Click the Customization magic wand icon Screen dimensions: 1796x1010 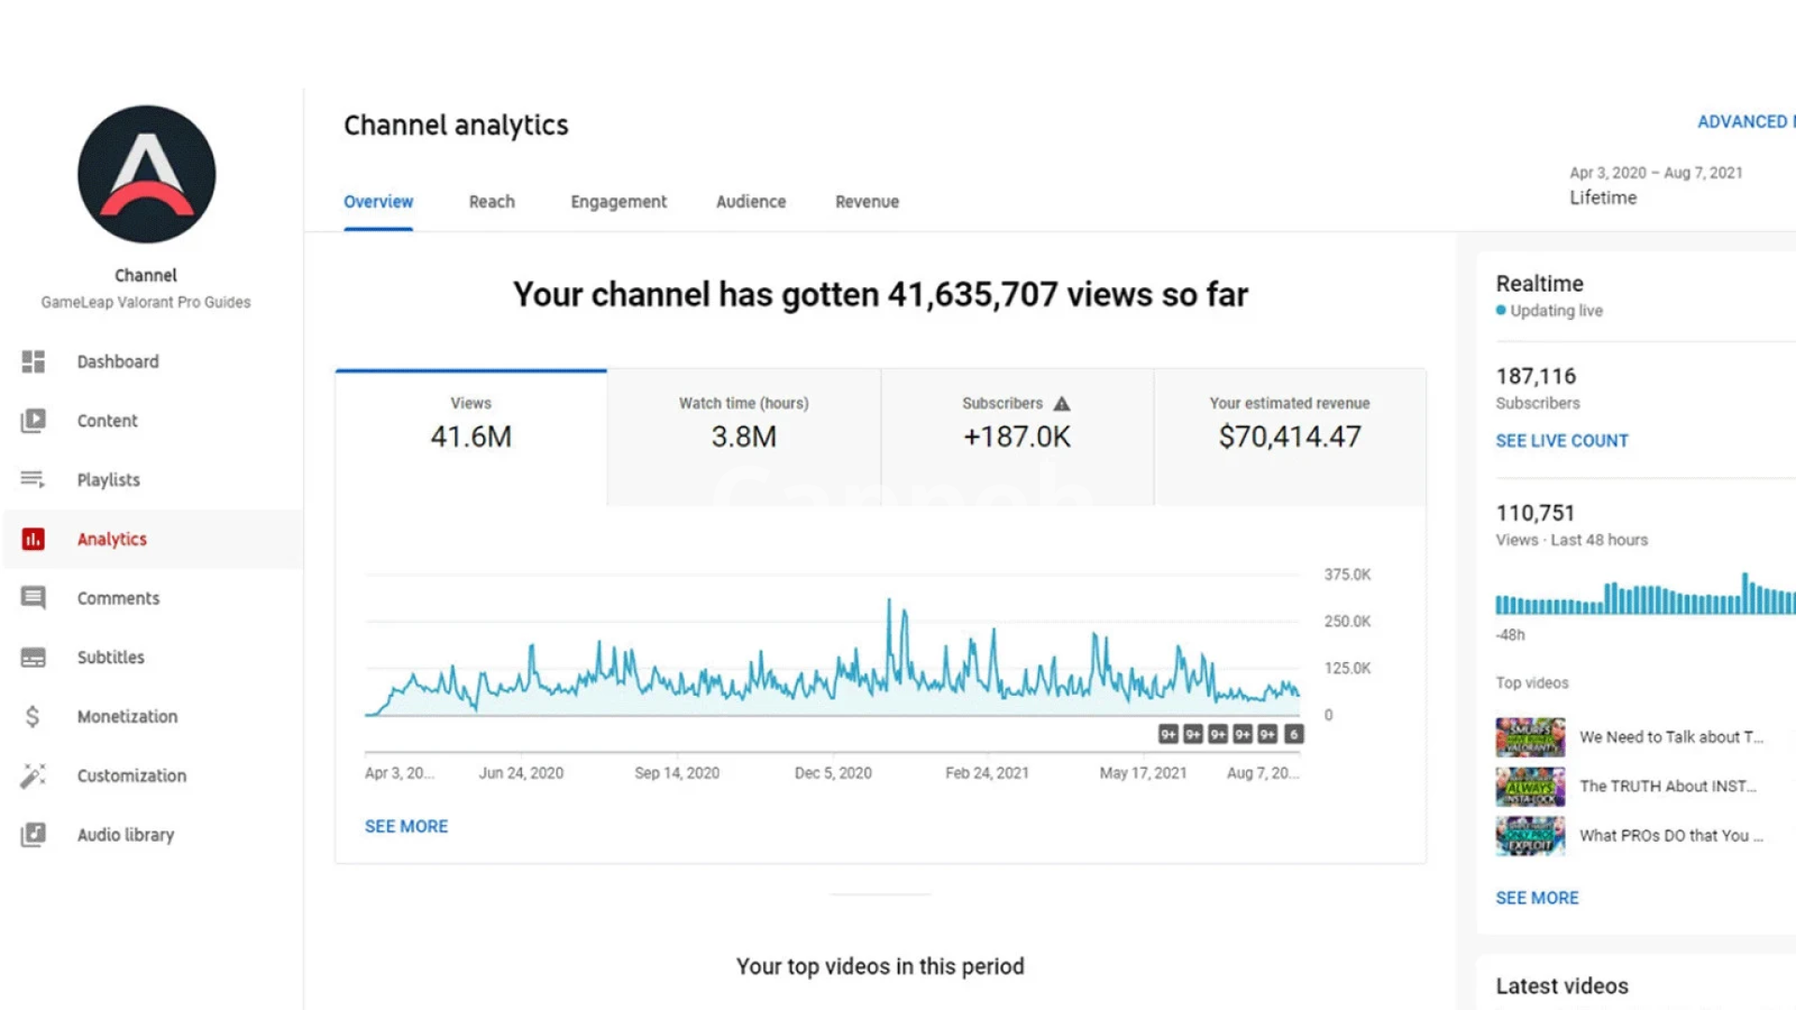[34, 775]
